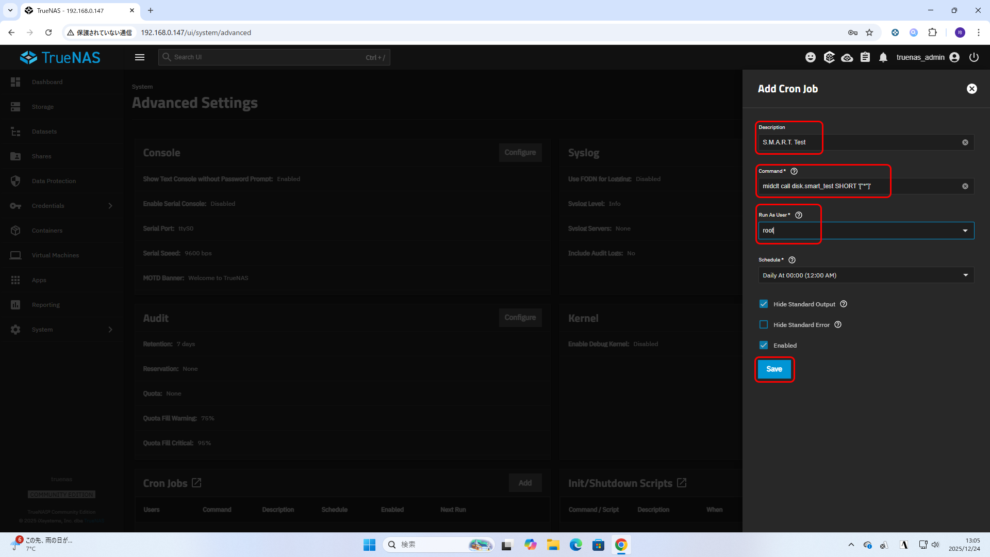Click the power button icon
The image size is (990, 557).
pyautogui.click(x=974, y=57)
